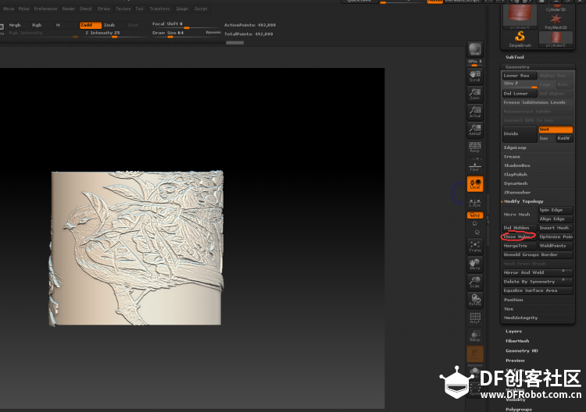Screen dimensions: 586x412
Task: Open the Render menu
Action: point(69,9)
